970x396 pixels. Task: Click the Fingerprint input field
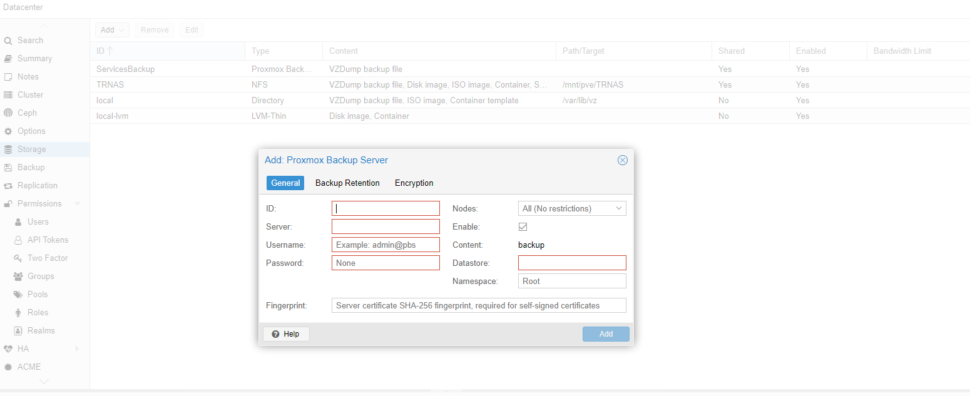(x=479, y=305)
